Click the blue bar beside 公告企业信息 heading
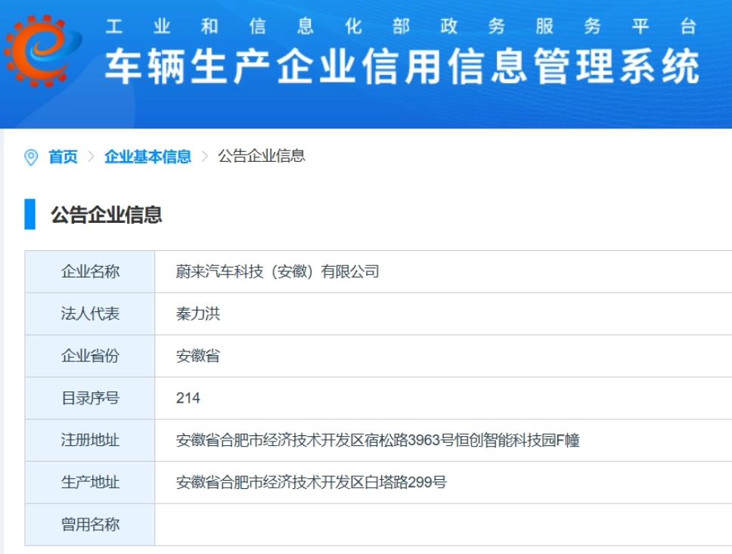Screen dimensions: 732x554 (29, 214)
